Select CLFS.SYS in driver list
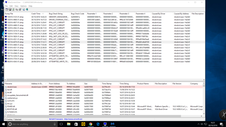 11,101
